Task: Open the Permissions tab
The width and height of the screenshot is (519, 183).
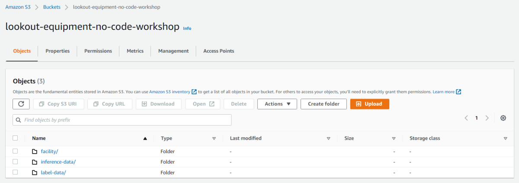Action: [98, 51]
